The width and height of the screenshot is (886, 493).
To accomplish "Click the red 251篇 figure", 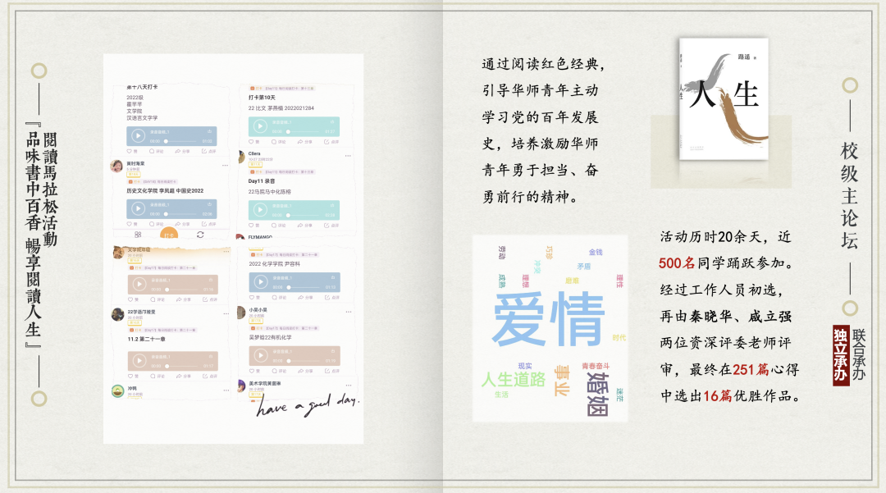I will [x=751, y=369].
